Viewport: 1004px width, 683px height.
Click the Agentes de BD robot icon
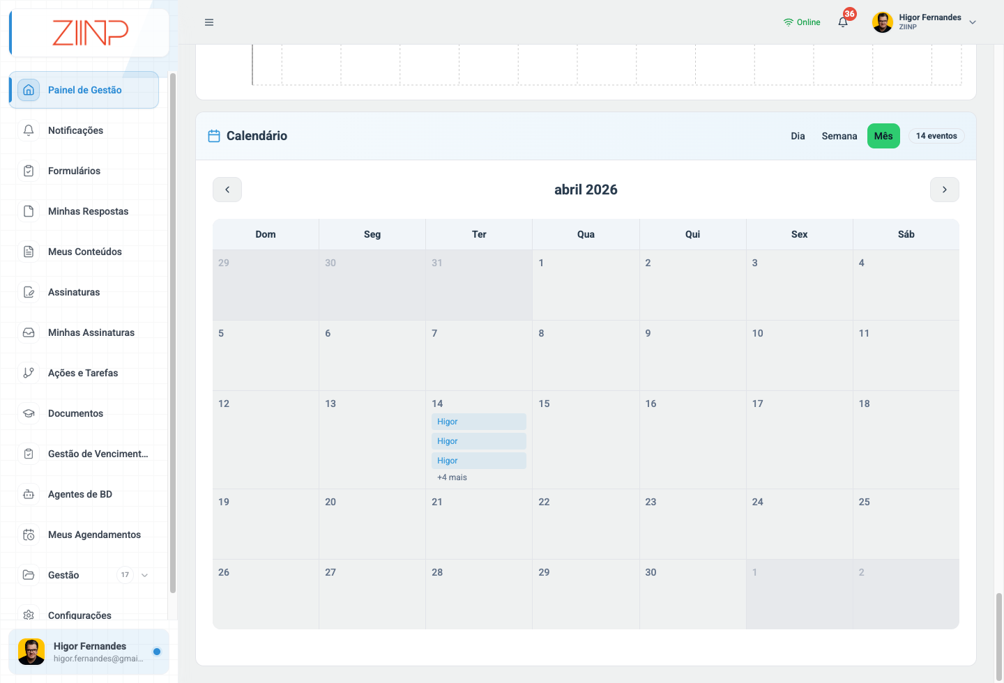tap(29, 494)
